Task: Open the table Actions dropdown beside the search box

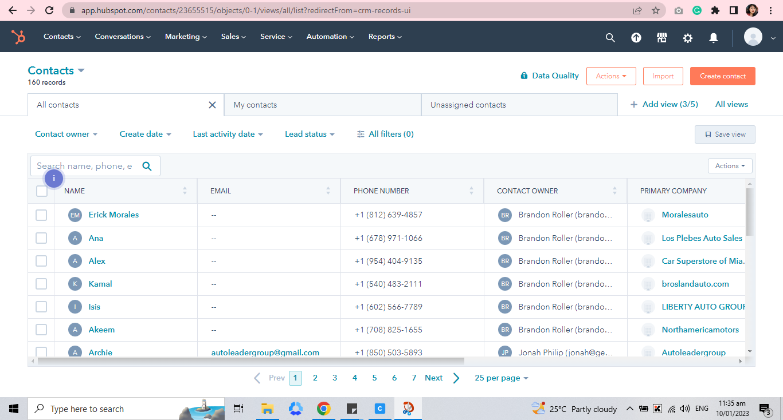Action: (730, 166)
